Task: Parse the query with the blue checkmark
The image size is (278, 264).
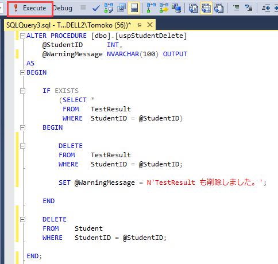Action: pos(96,8)
